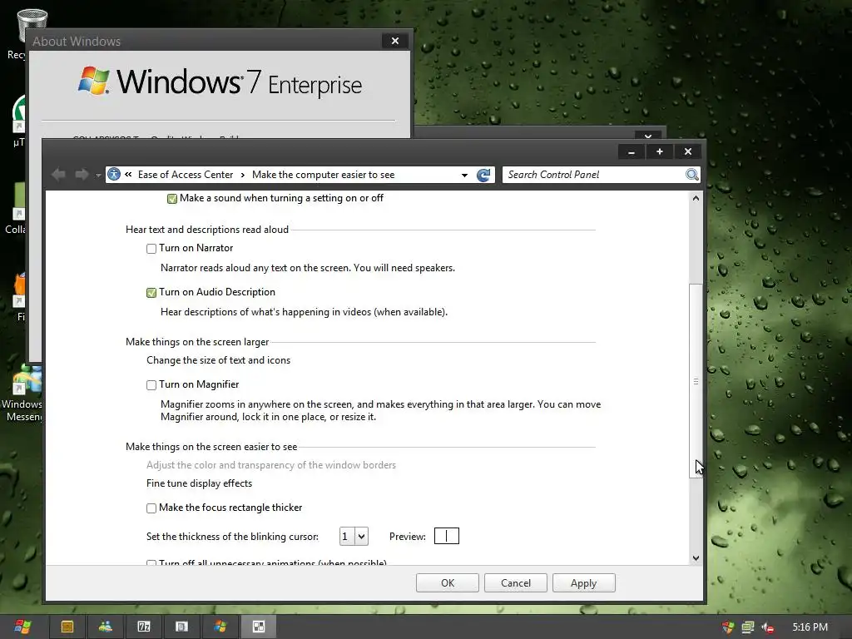Open Change the size of text and icons
This screenshot has height=639, width=852.
[x=219, y=360]
